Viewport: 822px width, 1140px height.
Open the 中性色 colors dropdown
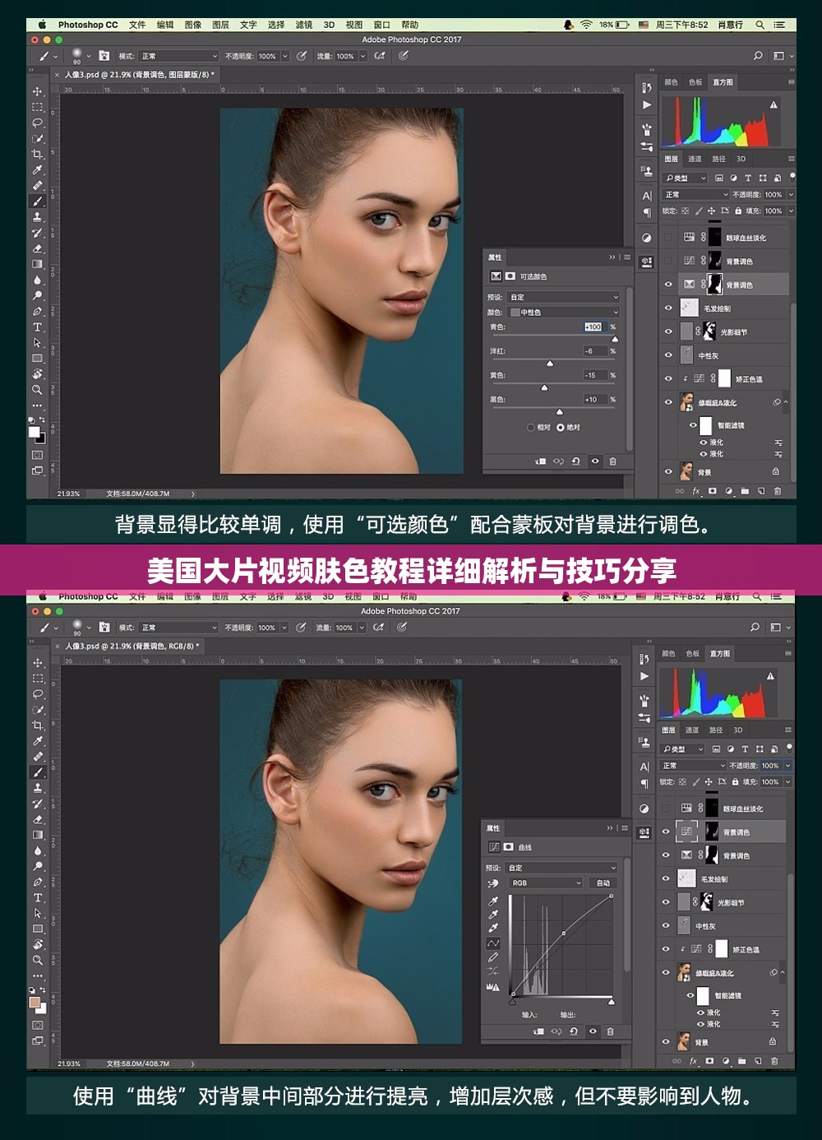tap(564, 313)
